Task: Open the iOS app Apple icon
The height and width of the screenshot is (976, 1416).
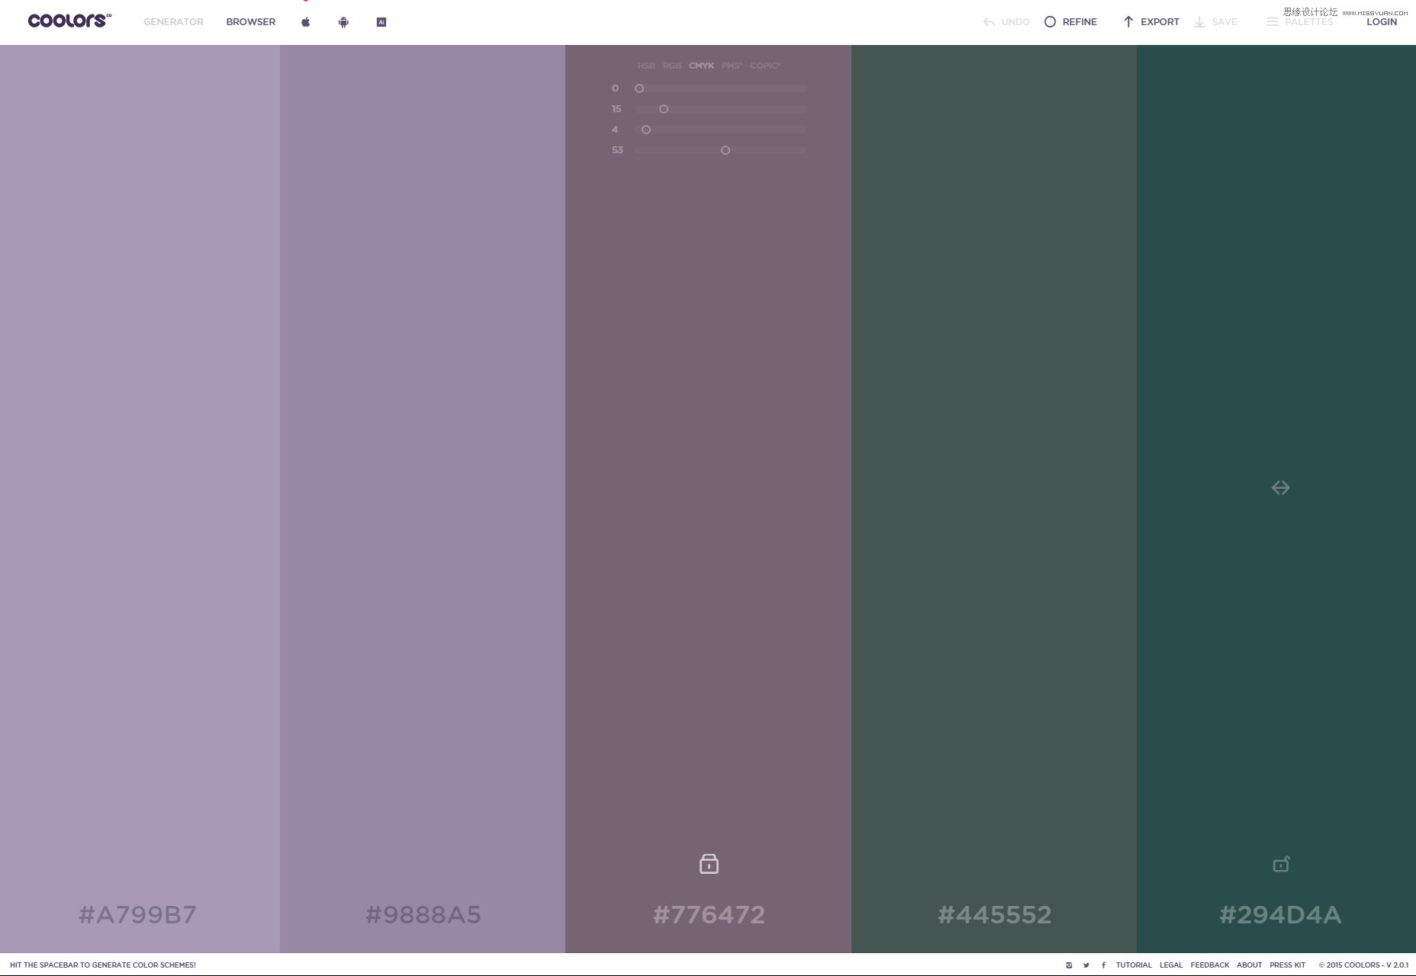Action: (305, 22)
